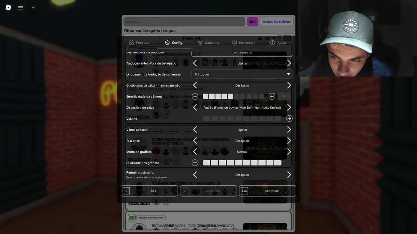The width and height of the screenshot is (417, 234).
Task: Next option for Opção para visualizar mensagem
Action: pyautogui.click(x=289, y=85)
